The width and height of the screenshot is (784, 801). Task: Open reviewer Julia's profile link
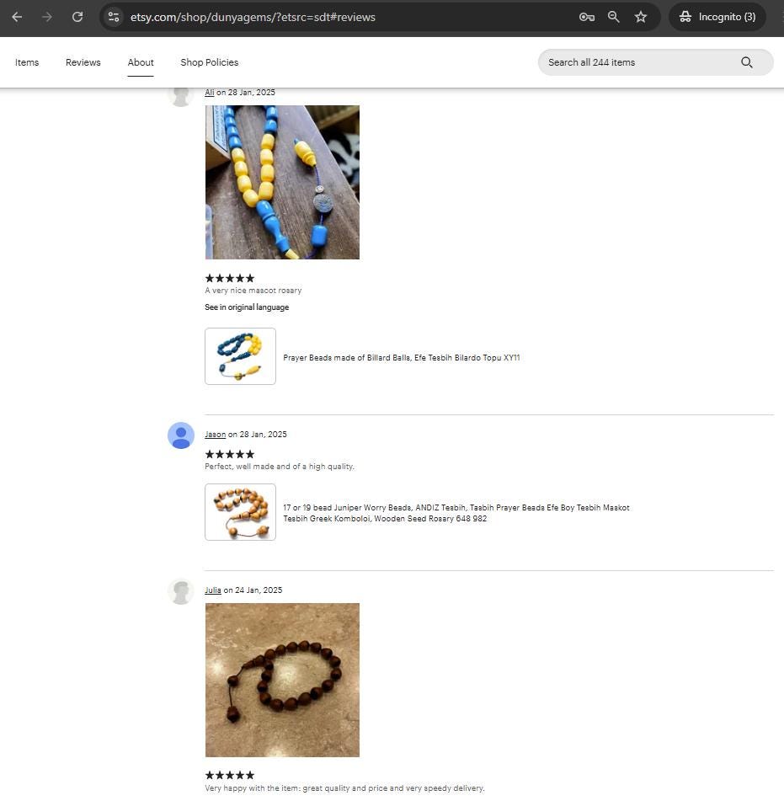pos(213,590)
